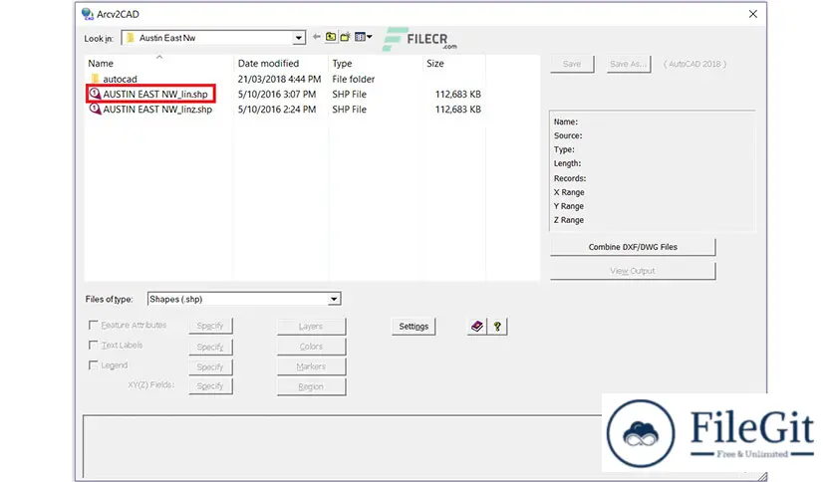The height and width of the screenshot is (482, 833).
Task: Open the Region button
Action: [x=311, y=386]
